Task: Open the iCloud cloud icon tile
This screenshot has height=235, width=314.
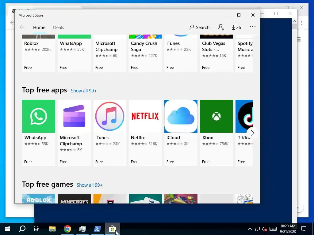Action: (x=181, y=116)
